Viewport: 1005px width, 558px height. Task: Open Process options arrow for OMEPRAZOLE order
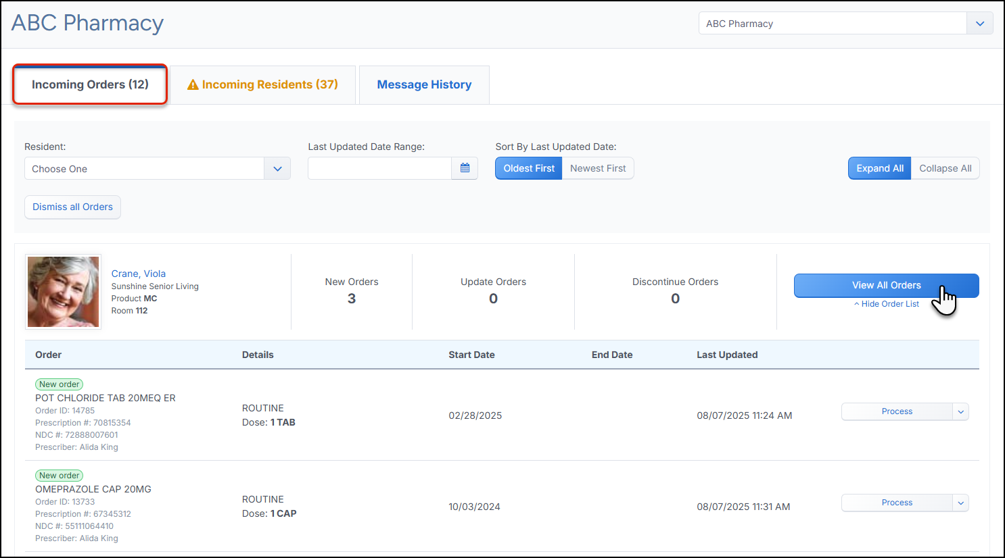[x=960, y=503]
